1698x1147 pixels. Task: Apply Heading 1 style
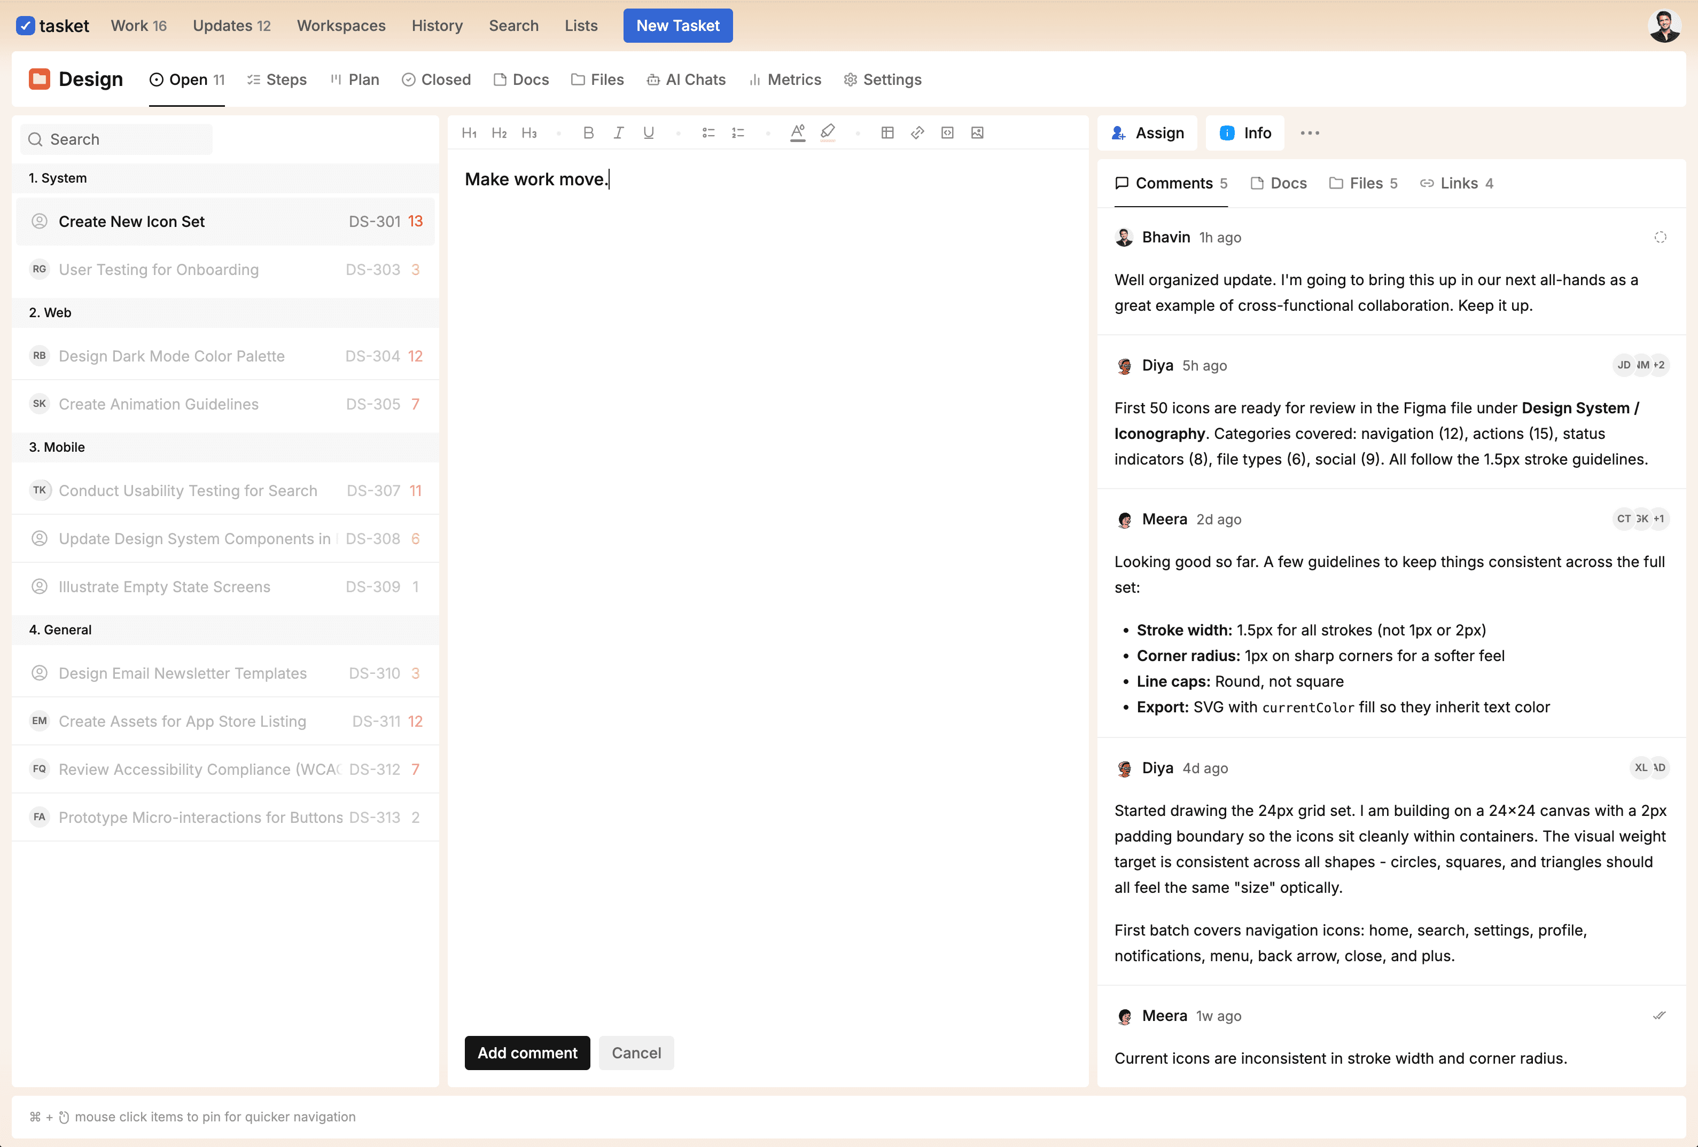469,133
